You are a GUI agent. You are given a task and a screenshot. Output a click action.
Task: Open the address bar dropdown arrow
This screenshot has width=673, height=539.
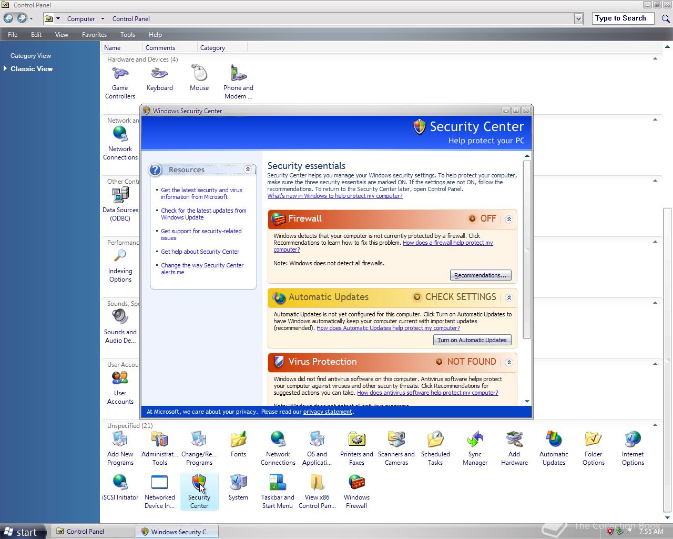578,19
